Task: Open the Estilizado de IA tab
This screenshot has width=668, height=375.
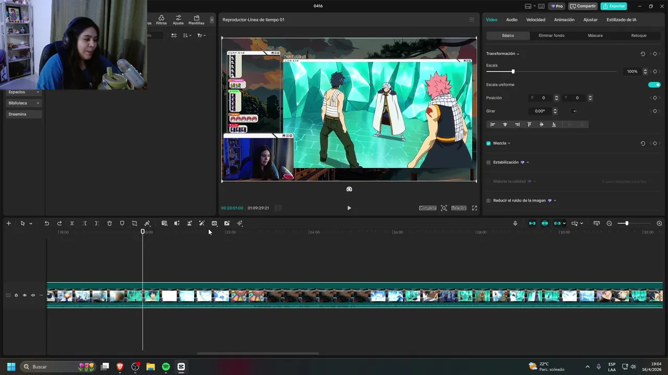Action: [622, 20]
